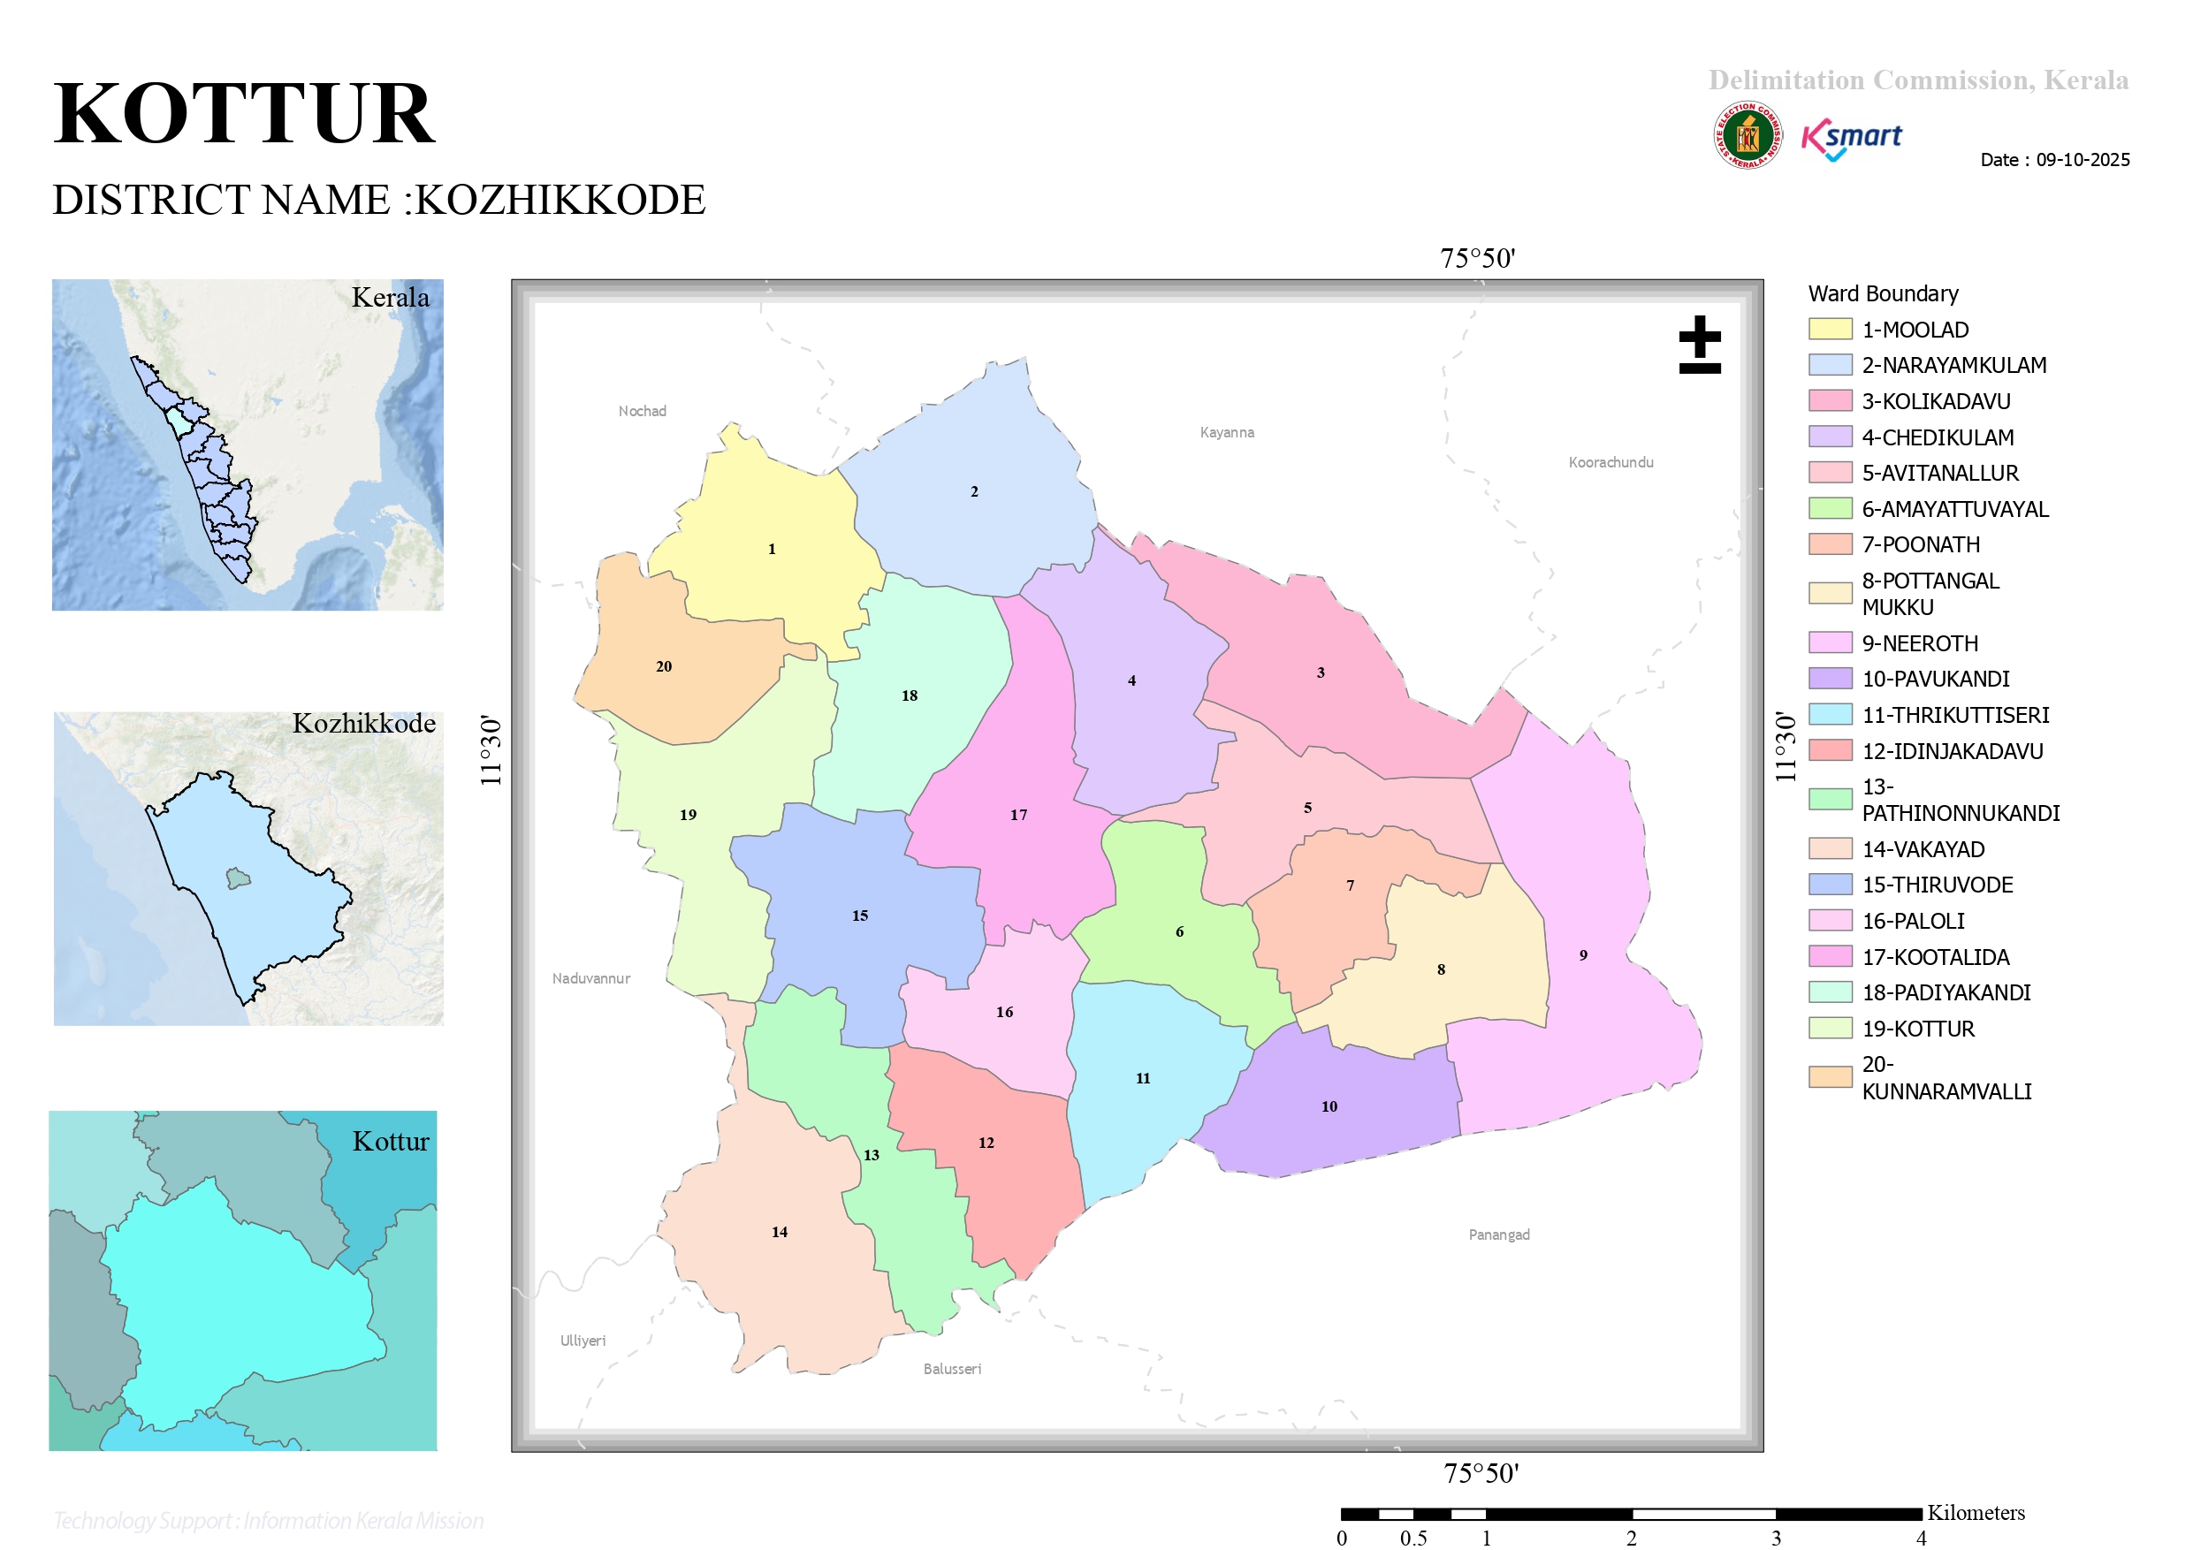Click the 12-IDINJAKADAVU legend swatch

[x=1830, y=750]
